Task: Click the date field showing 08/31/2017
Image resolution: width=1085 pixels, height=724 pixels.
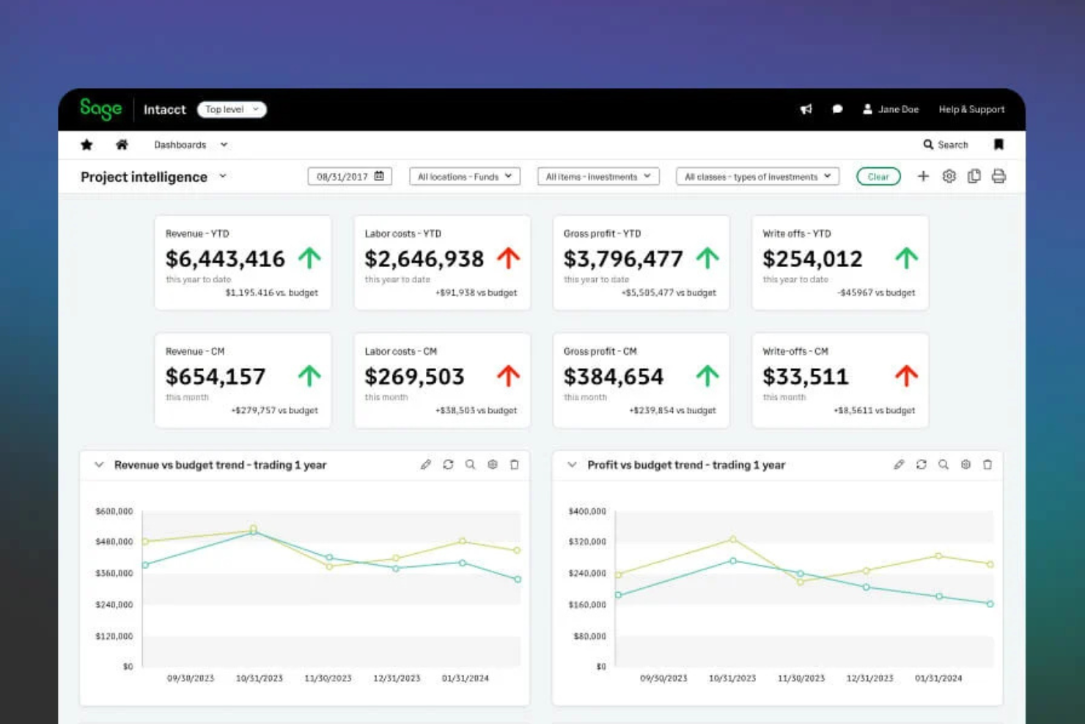Action: point(350,176)
